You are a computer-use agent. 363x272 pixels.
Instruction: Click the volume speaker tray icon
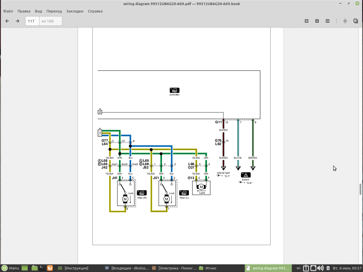coord(320,268)
